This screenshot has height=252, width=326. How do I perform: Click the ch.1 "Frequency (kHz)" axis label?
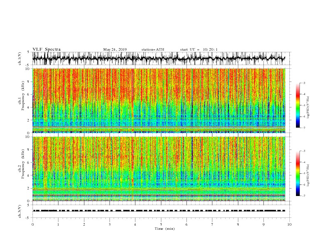(x=23, y=95)
